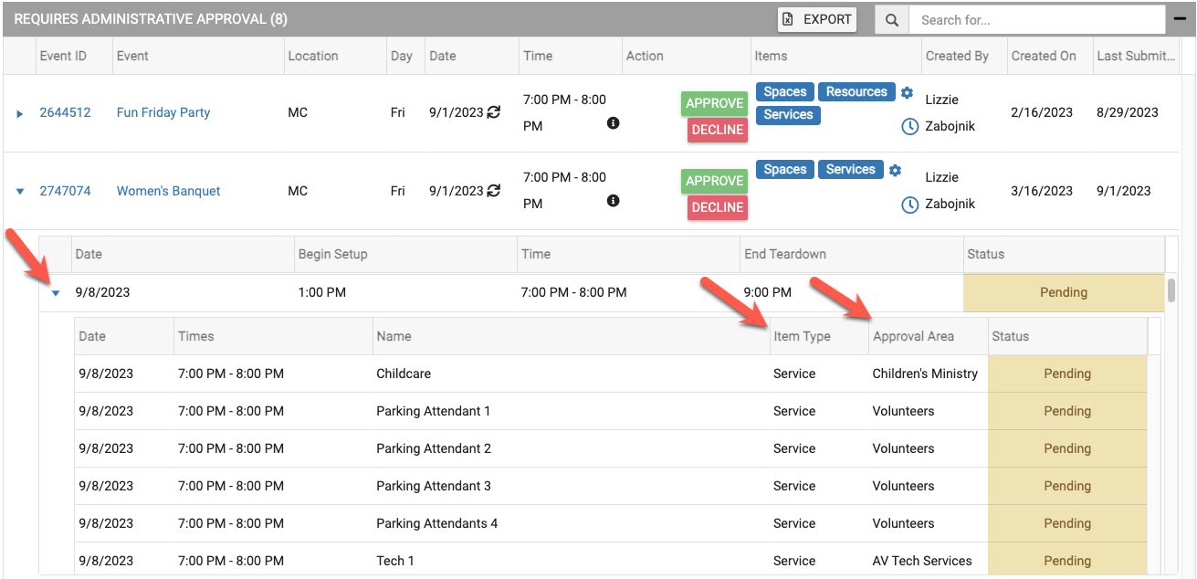
Task: Sort by the Created On column header
Action: [1044, 56]
